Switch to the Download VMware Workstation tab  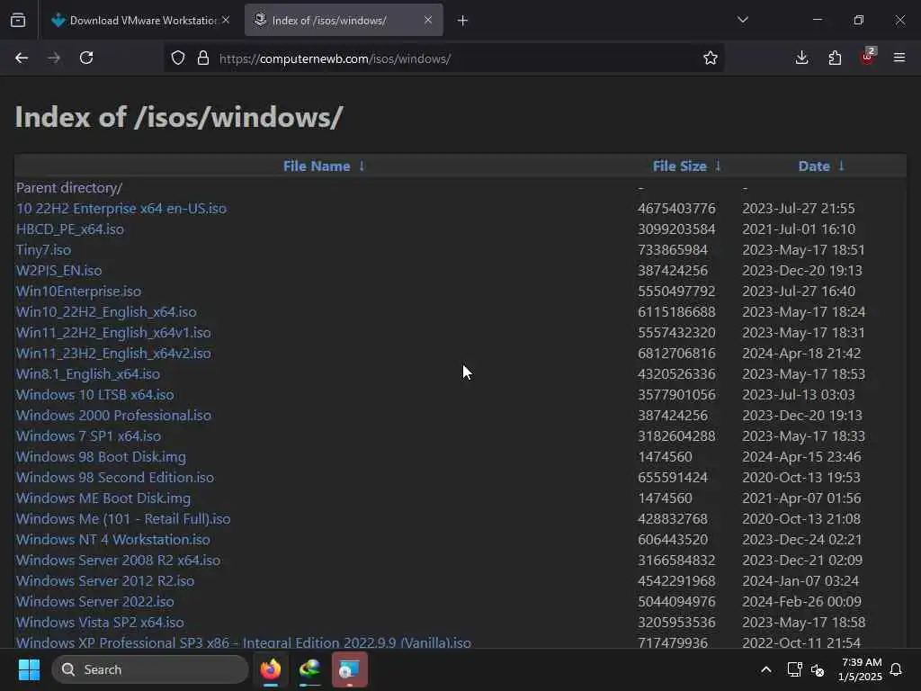(x=141, y=20)
